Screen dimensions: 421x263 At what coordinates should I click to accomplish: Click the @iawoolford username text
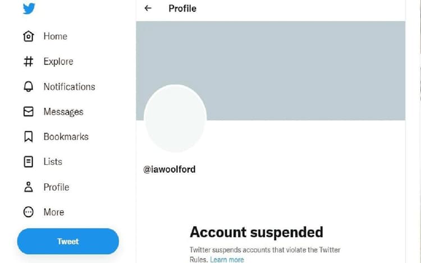click(x=170, y=169)
